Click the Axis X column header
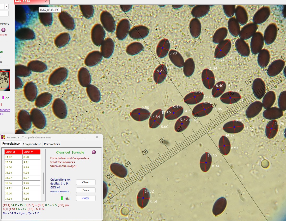 (x=13, y=152)
